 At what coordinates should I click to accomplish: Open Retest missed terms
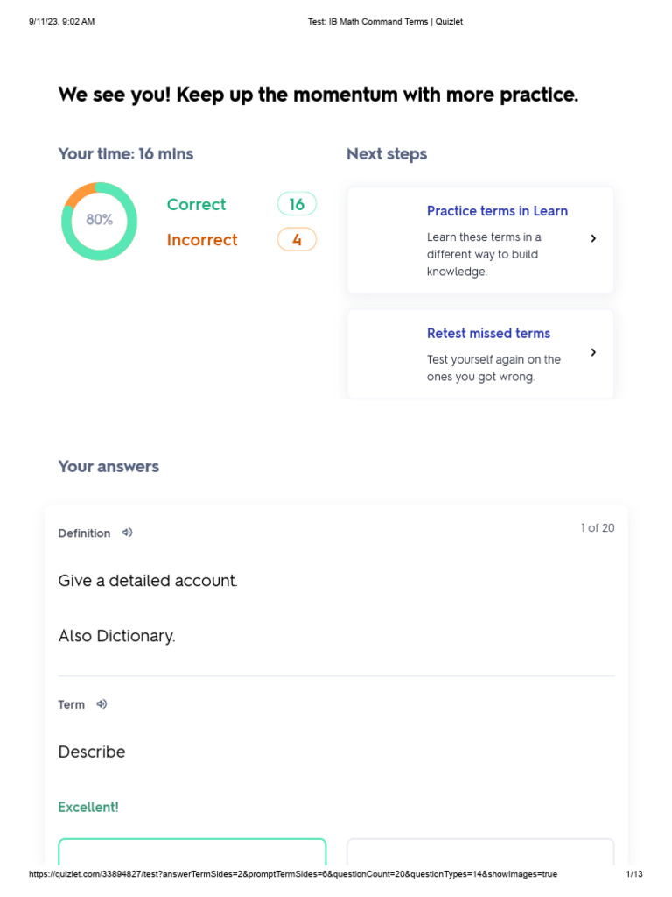coord(488,334)
